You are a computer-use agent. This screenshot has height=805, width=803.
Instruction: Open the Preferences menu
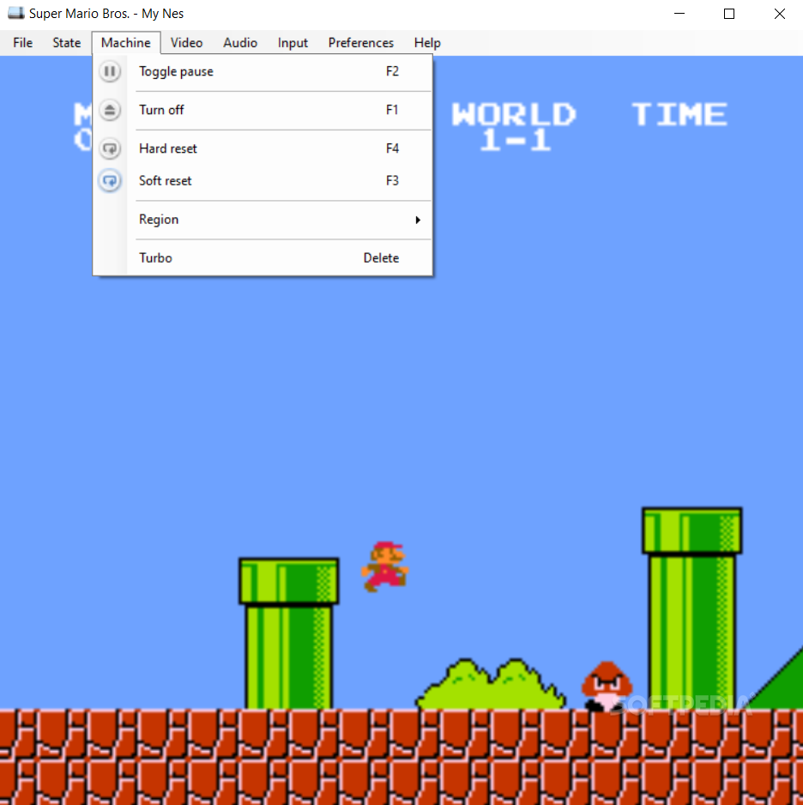[x=360, y=43]
